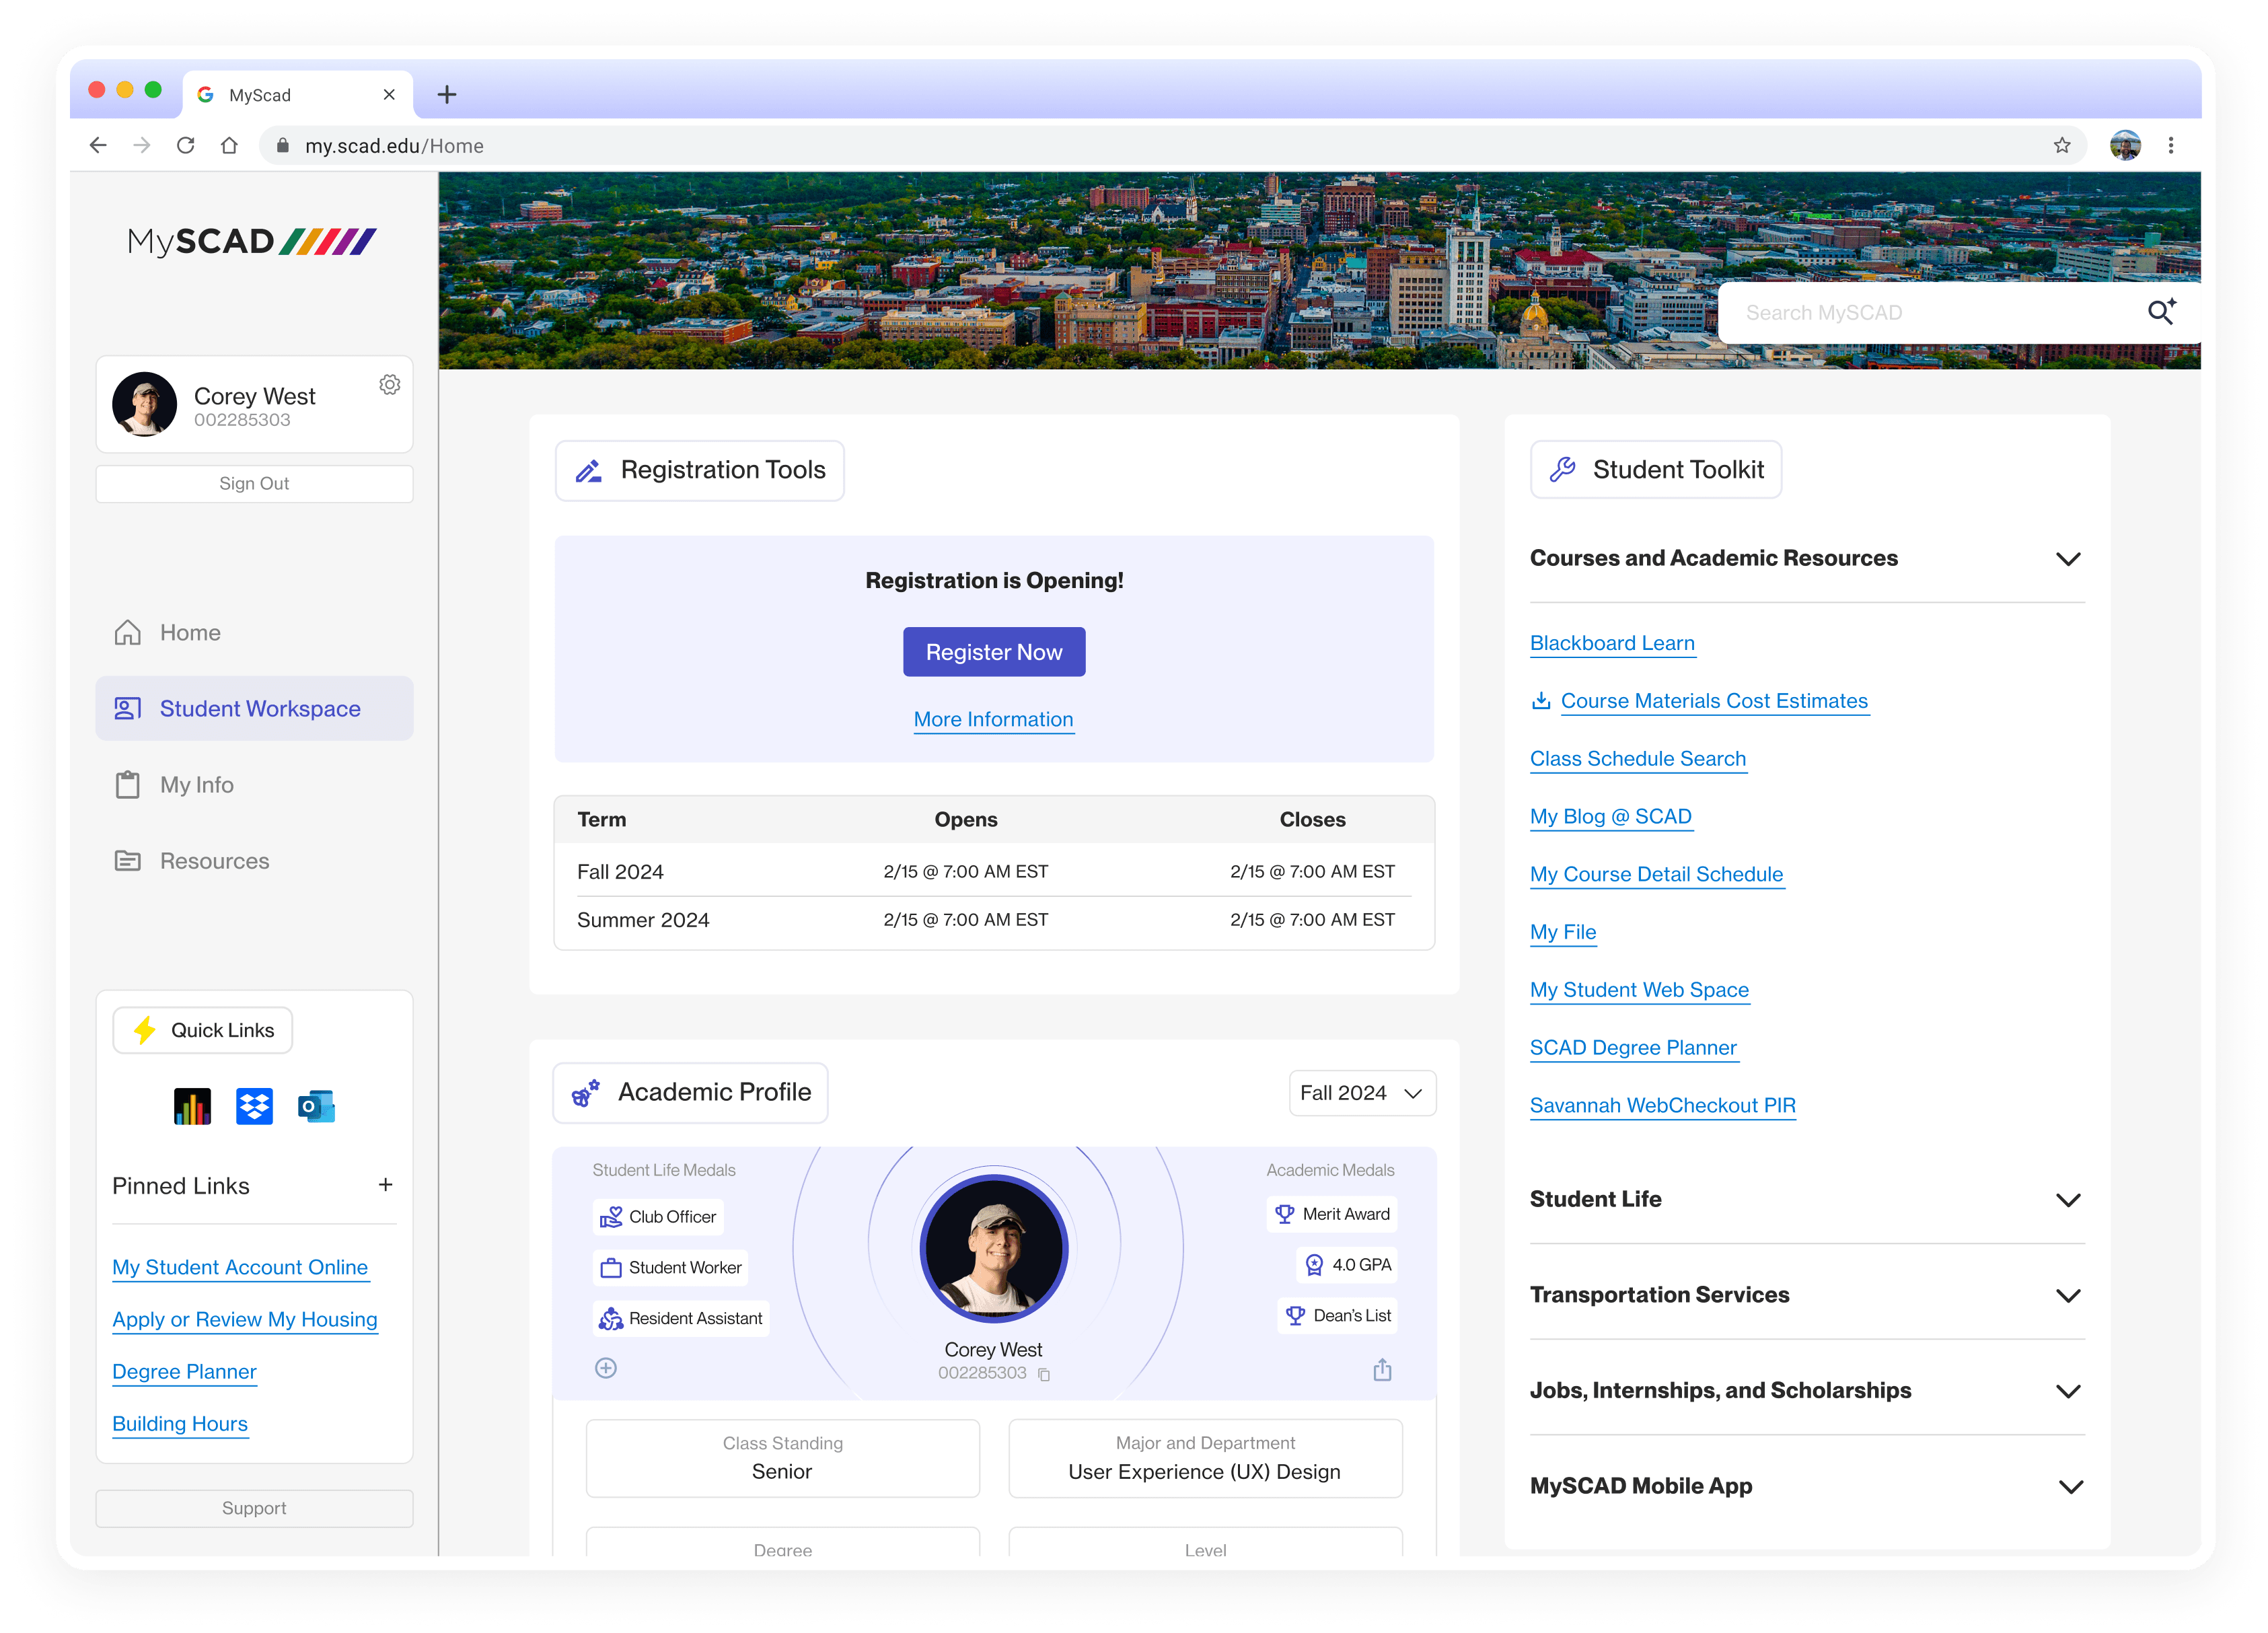Viewport: 2268px width, 1633px height.
Task: Open the Blackboard Learn link
Action: 1612,643
